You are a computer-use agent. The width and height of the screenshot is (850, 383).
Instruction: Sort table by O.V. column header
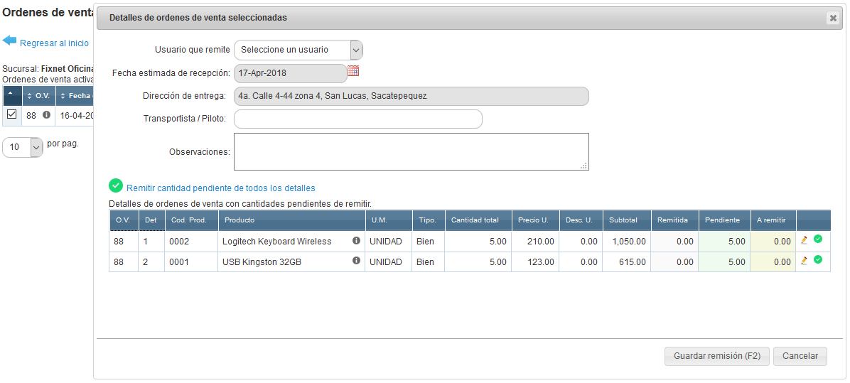click(38, 96)
